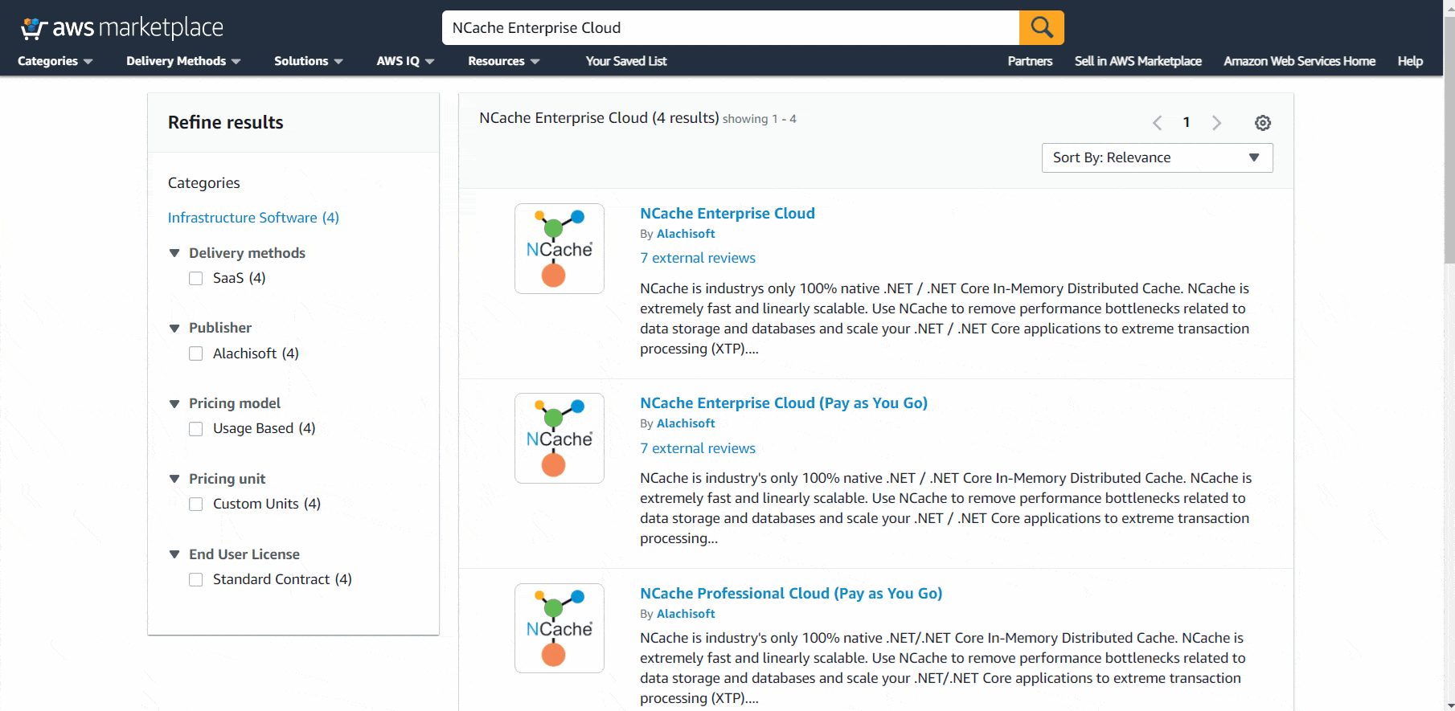Collapse the Publisher filter section
This screenshot has width=1455, height=711.
click(174, 328)
